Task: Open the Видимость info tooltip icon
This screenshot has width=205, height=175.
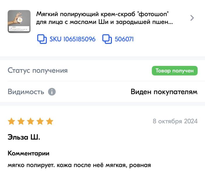Action: point(52,92)
